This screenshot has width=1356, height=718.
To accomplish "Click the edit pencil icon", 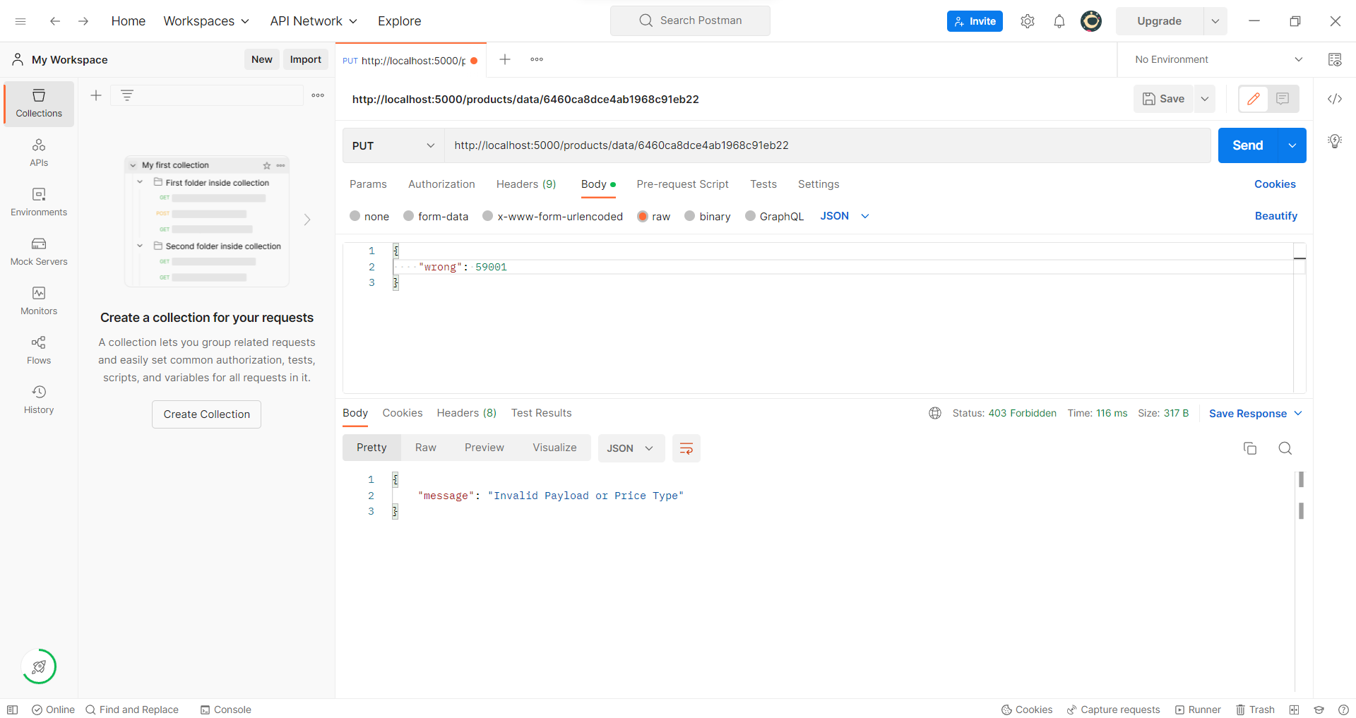I will [x=1254, y=99].
